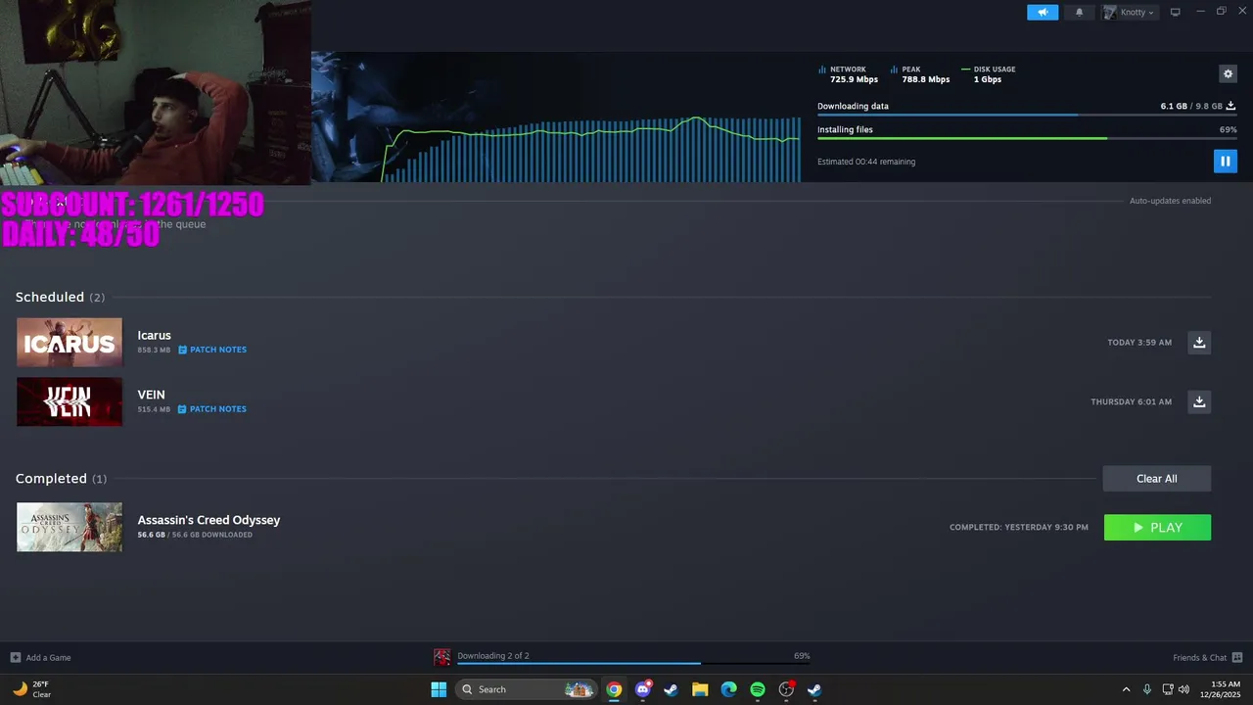Click the VEIN game thumbnail
This screenshot has height=705, width=1253.
coord(70,401)
